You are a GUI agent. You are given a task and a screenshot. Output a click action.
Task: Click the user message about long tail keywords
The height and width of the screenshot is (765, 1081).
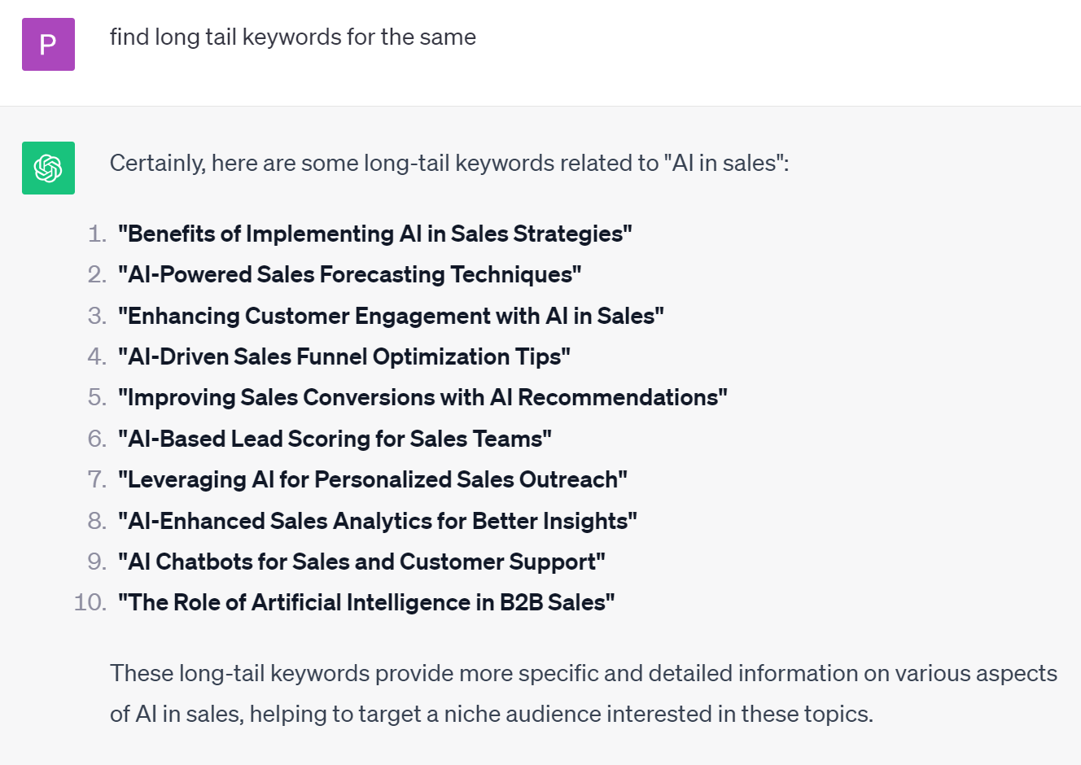click(292, 37)
